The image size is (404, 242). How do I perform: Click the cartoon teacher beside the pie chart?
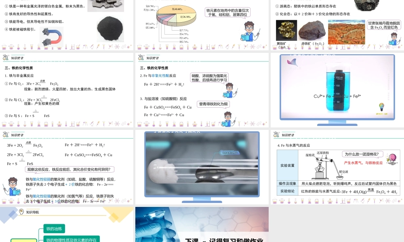coord(249,31)
